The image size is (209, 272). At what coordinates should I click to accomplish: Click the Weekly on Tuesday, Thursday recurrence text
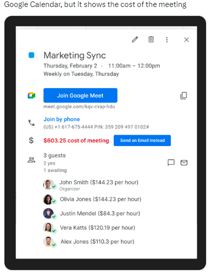[81, 74]
